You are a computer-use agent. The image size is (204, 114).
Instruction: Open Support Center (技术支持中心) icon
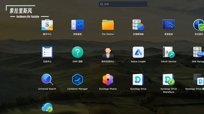108,52
